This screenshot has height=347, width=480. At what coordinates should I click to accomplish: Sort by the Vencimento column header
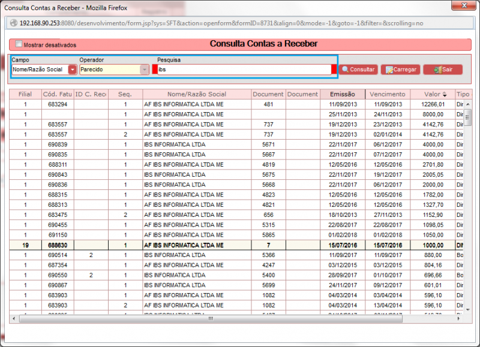coord(388,94)
